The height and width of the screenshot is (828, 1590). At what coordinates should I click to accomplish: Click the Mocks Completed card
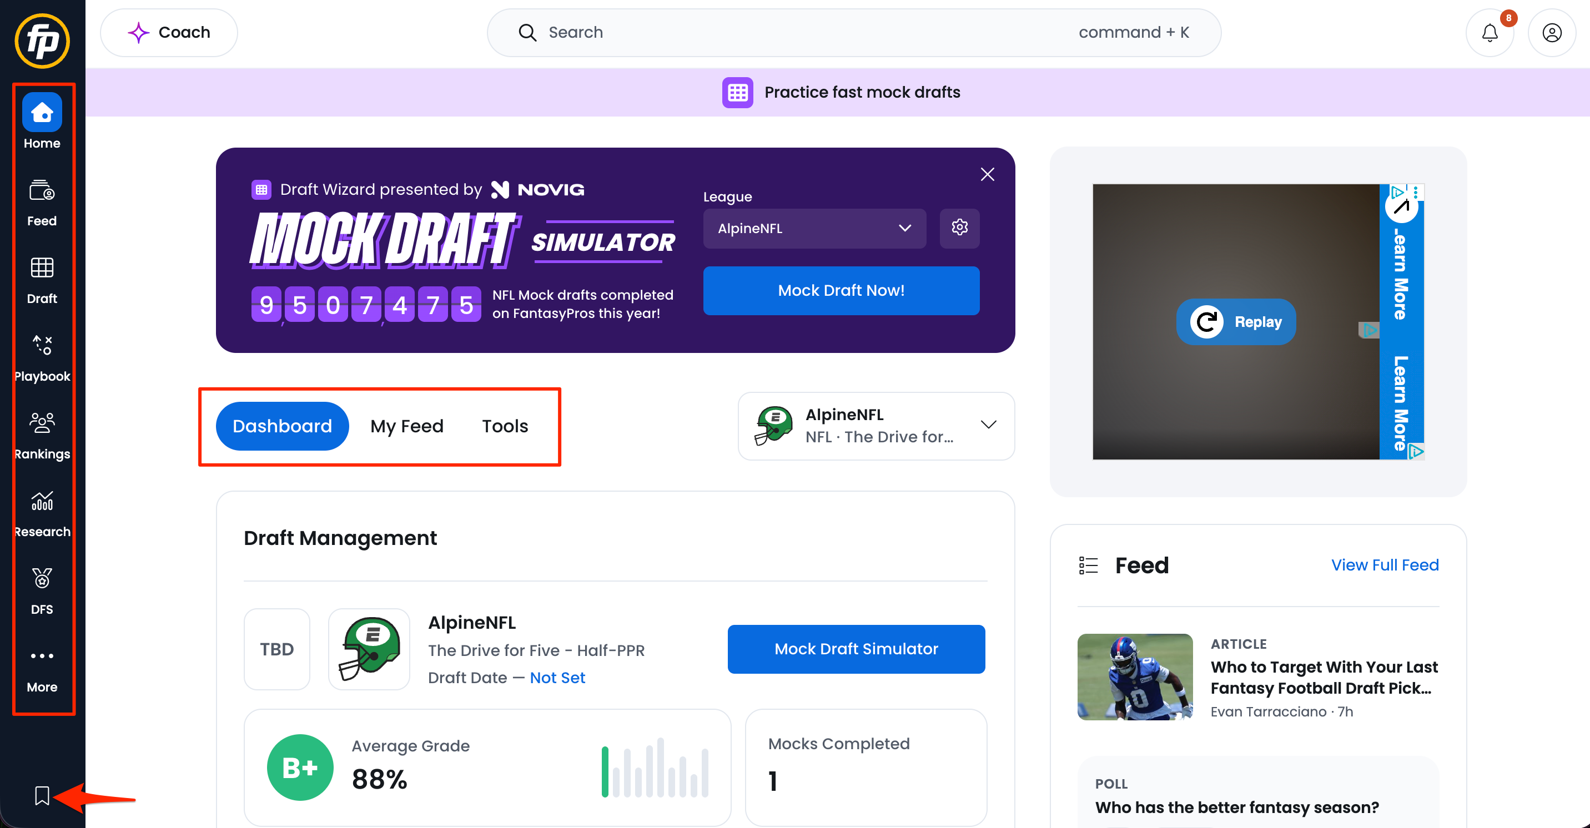pos(866,767)
